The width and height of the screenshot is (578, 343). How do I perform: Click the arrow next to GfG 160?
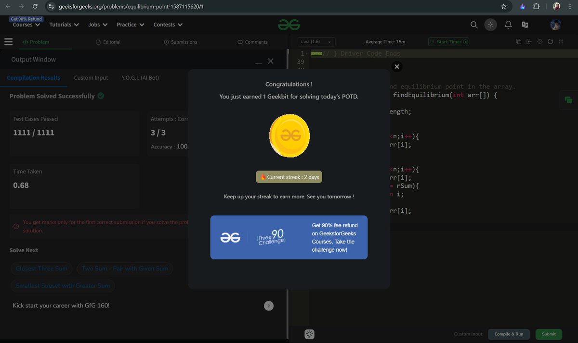pos(269,306)
